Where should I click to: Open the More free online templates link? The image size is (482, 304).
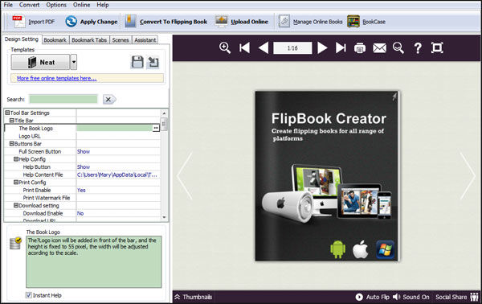point(56,79)
